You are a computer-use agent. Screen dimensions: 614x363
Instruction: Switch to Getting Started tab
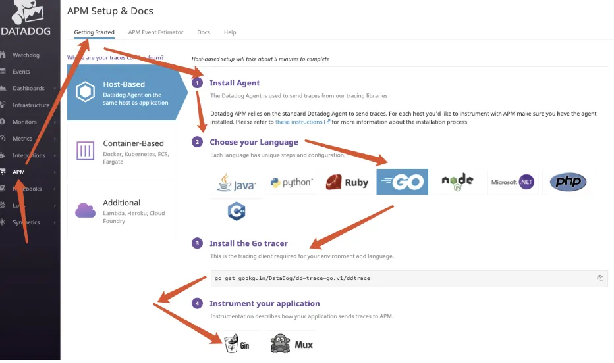tap(94, 32)
